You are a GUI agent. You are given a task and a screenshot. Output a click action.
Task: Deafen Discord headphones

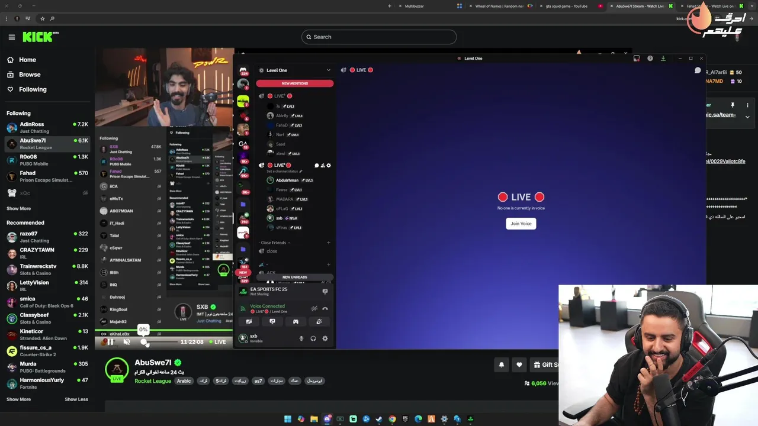pyautogui.click(x=313, y=338)
